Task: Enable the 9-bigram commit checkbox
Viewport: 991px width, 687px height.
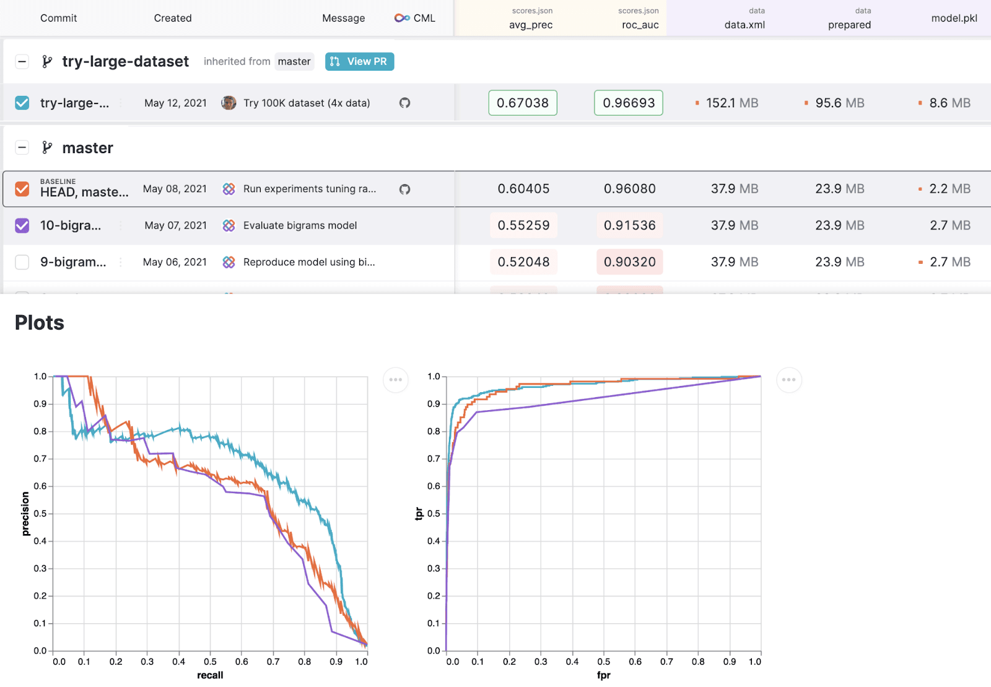Action: (x=22, y=262)
